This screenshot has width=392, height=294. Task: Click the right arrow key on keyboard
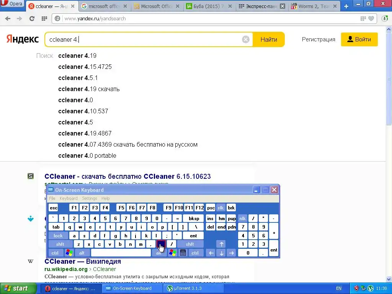[x=232, y=253]
